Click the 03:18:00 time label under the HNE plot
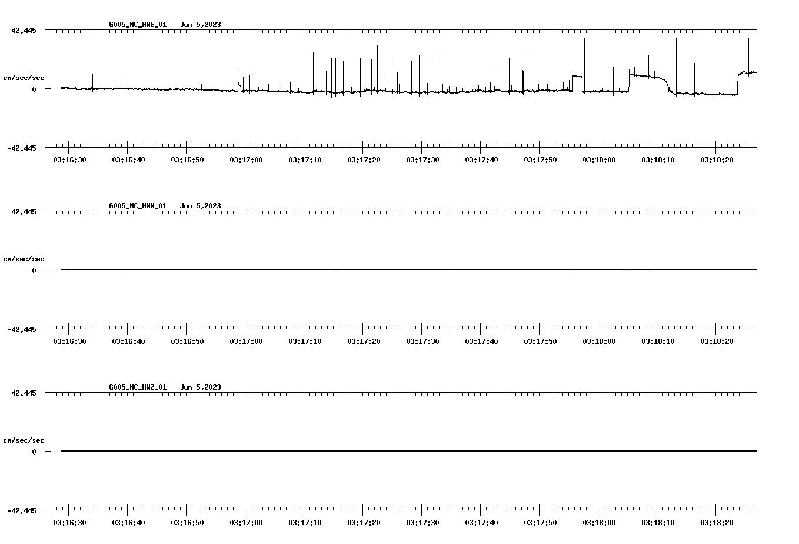Viewport: 799px width, 544px height. pyautogui.click(x=599, y=160)
